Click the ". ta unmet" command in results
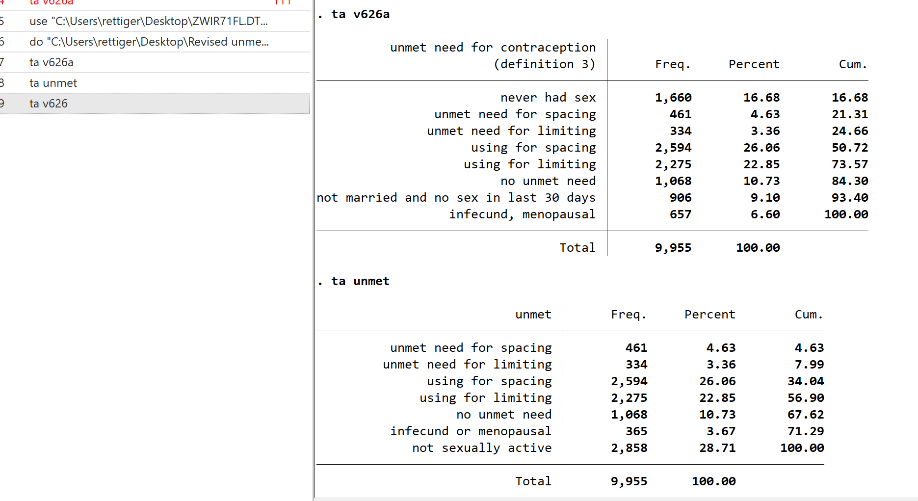 360,282
